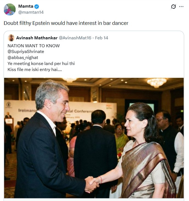Click Avinash Mathankar's small avatar
This screenshot has height=201, width=189.
pos(11,38)
